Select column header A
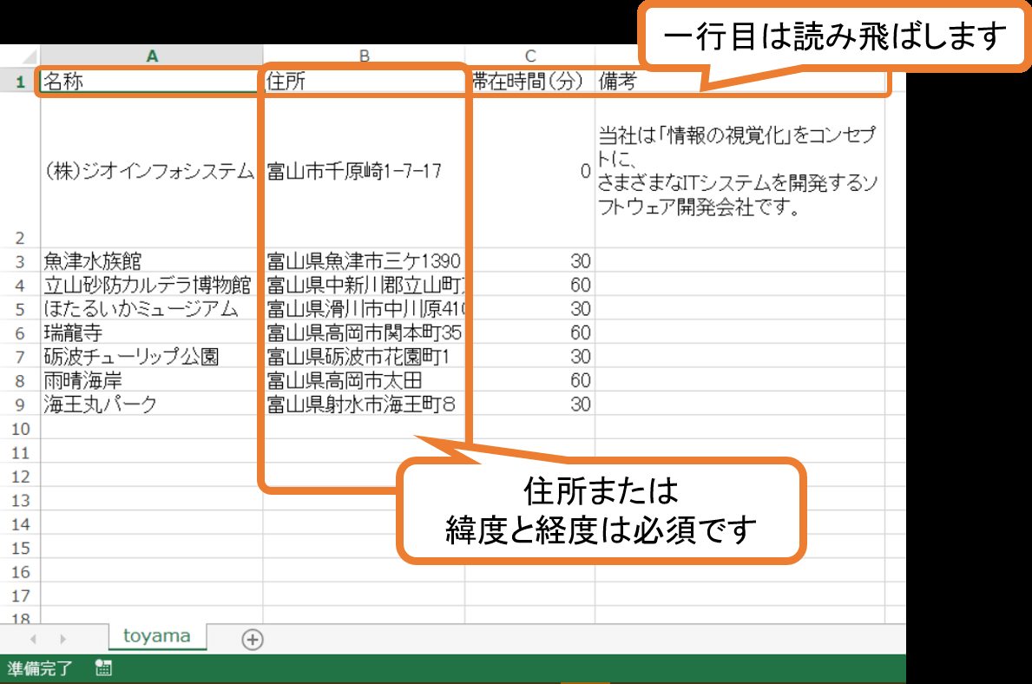 [151, 55]
